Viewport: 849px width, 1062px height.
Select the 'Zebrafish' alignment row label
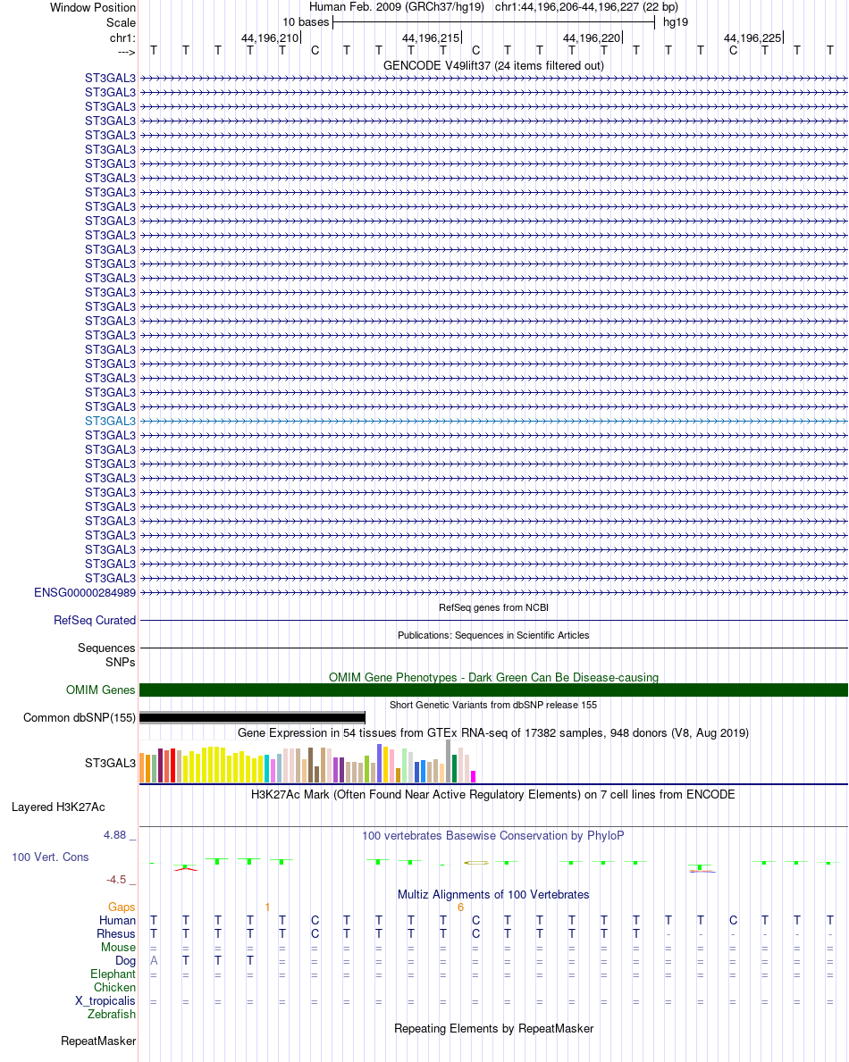(x=111, y=1015)
